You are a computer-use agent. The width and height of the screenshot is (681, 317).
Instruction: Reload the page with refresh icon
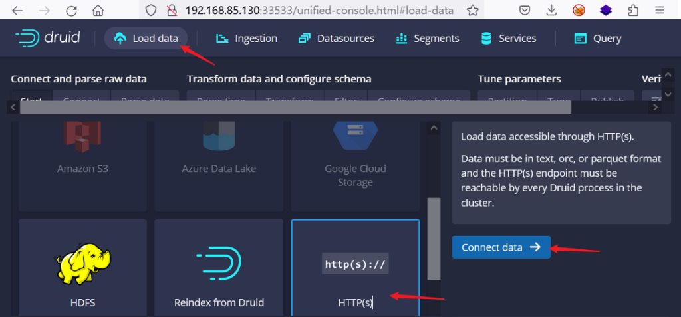[72, 11]
